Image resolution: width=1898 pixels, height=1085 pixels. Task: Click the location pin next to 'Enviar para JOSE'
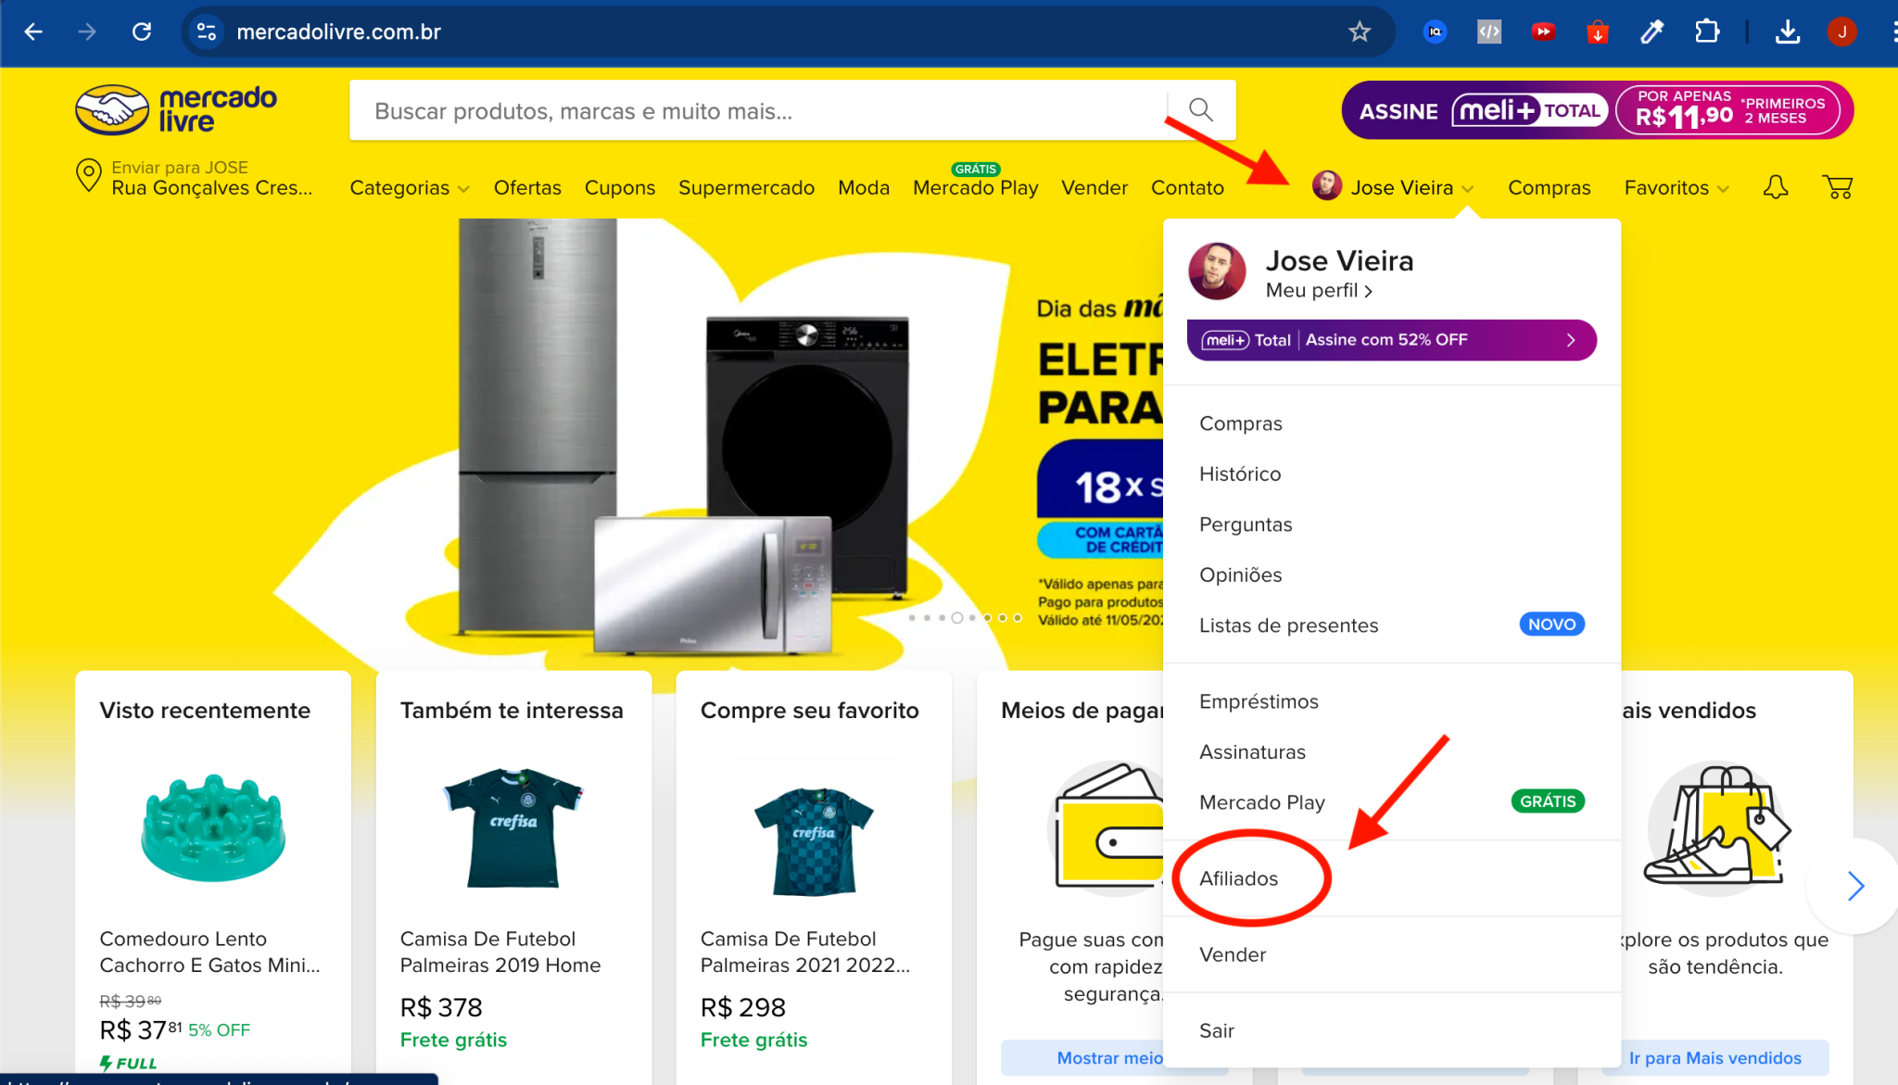88,176
